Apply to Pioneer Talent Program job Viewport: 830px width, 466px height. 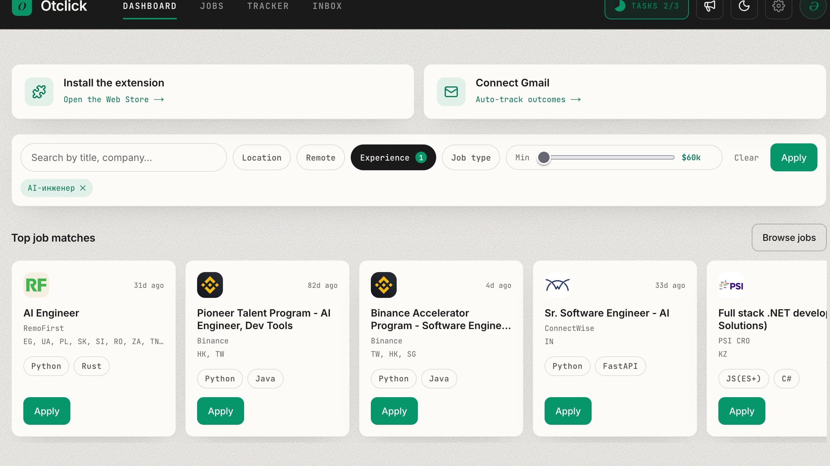click(220, 411)
